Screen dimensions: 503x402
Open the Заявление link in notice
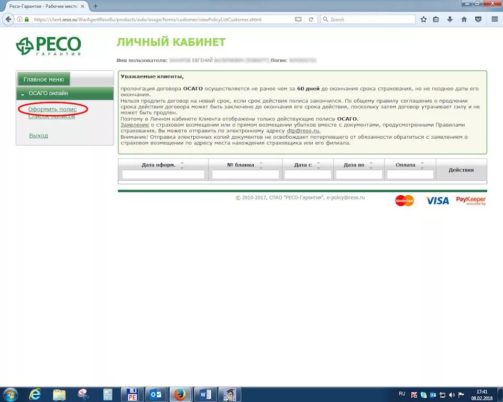135,125
